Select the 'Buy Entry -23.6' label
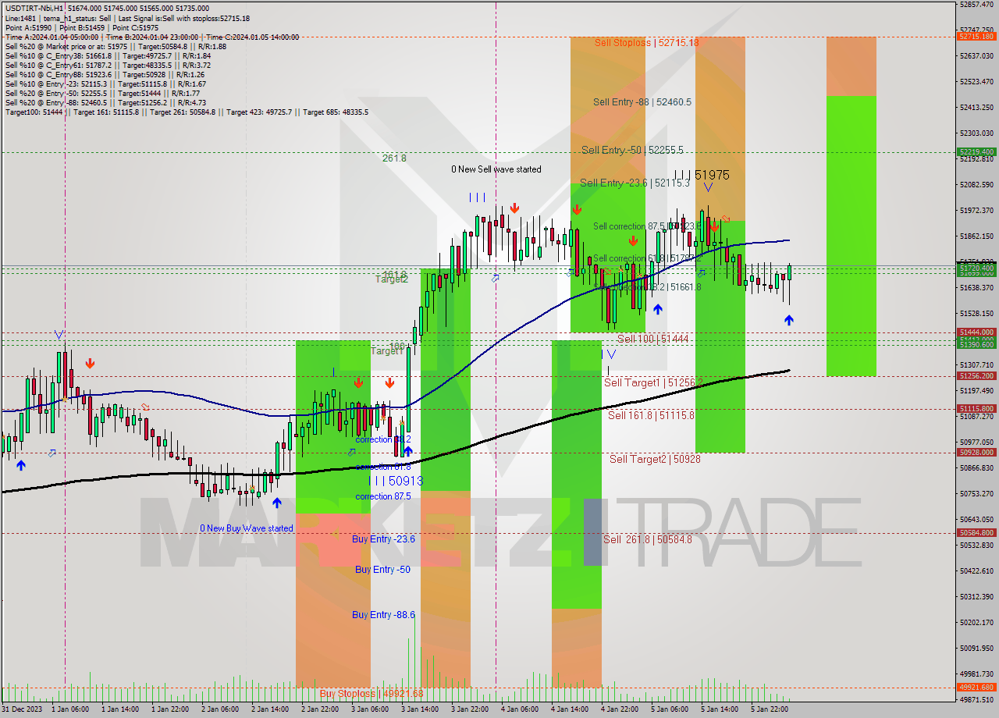Viewport: 999px width, 718px height. (x=383, y=538)
